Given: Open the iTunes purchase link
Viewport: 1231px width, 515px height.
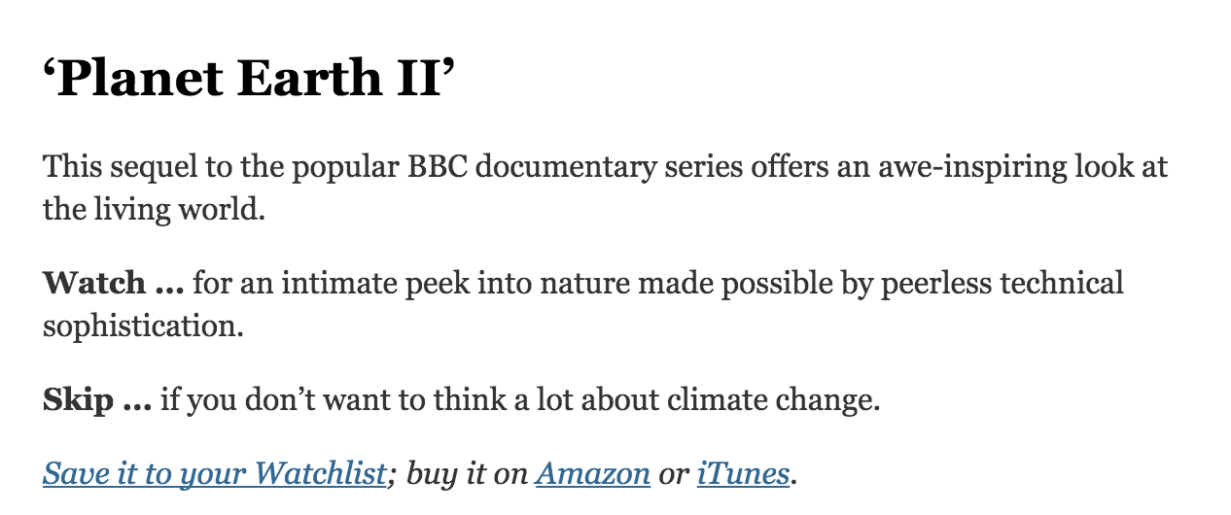Looking at the screenshot, I should [x=743, y=474].
